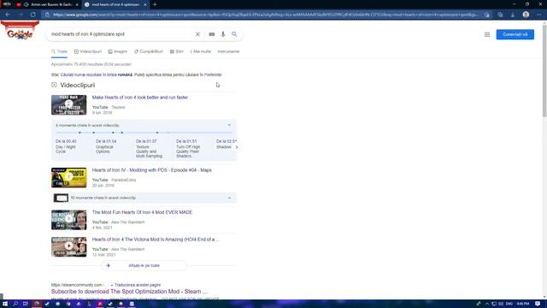Screen dimensions: 547x308
Task: Expand the 10 momente cheie section
Action: [x=229, y=198]
